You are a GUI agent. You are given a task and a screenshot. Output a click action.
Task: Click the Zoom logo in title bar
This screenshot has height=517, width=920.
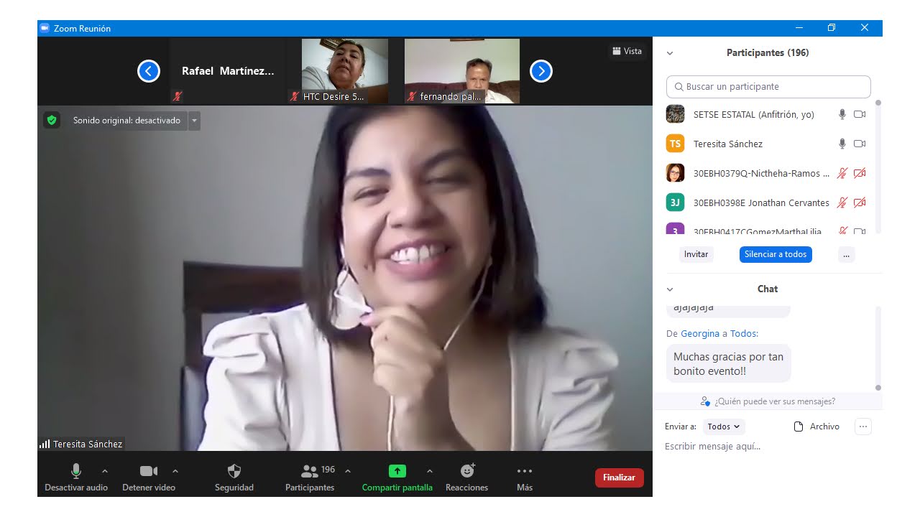click(x=45, y=28)
